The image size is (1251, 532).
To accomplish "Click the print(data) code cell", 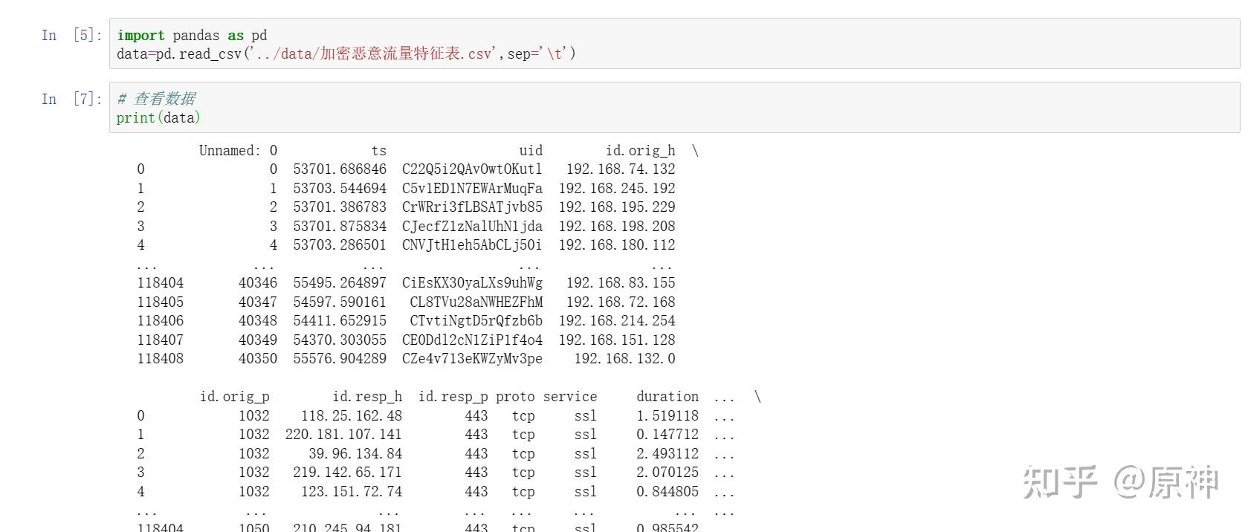I will tap(674, 108).
